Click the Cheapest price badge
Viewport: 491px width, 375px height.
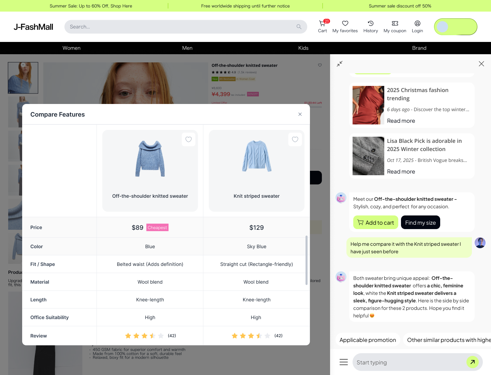[x=158, y=227]
